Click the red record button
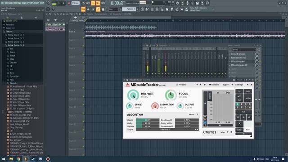 (69, 3)
